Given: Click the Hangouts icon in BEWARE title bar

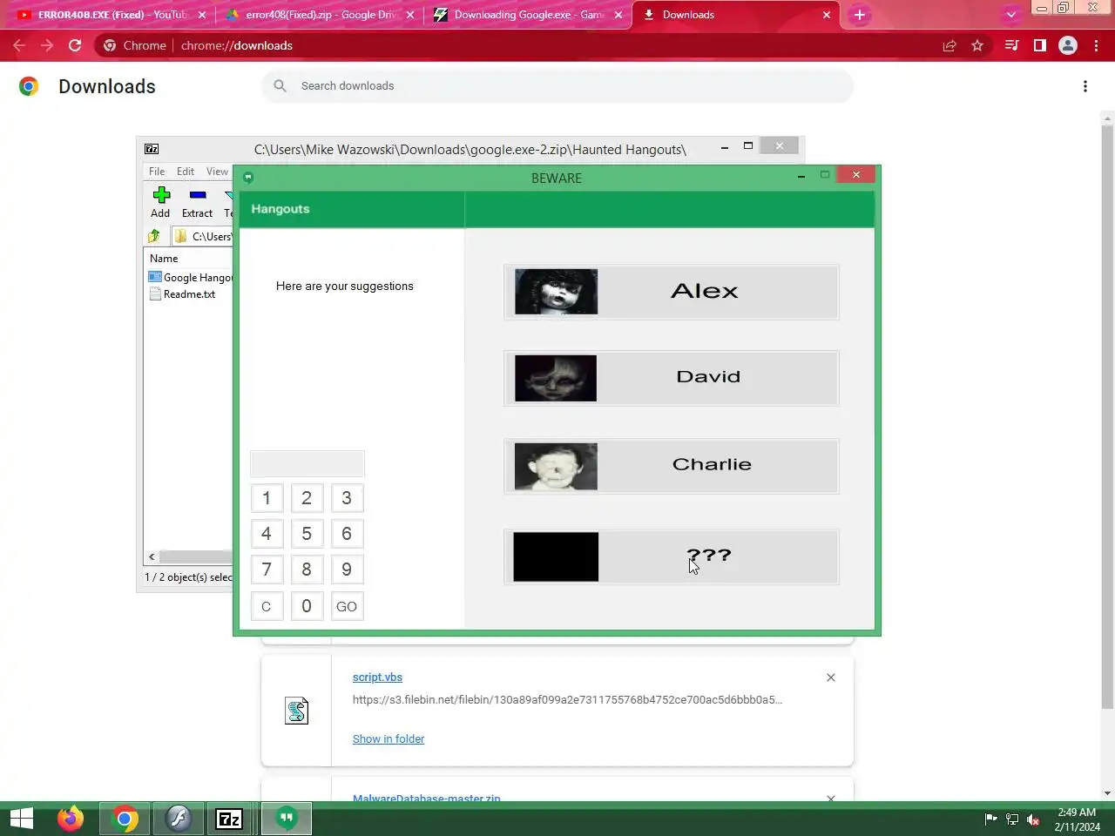Looking at the screenshot, I should point(248,178).
